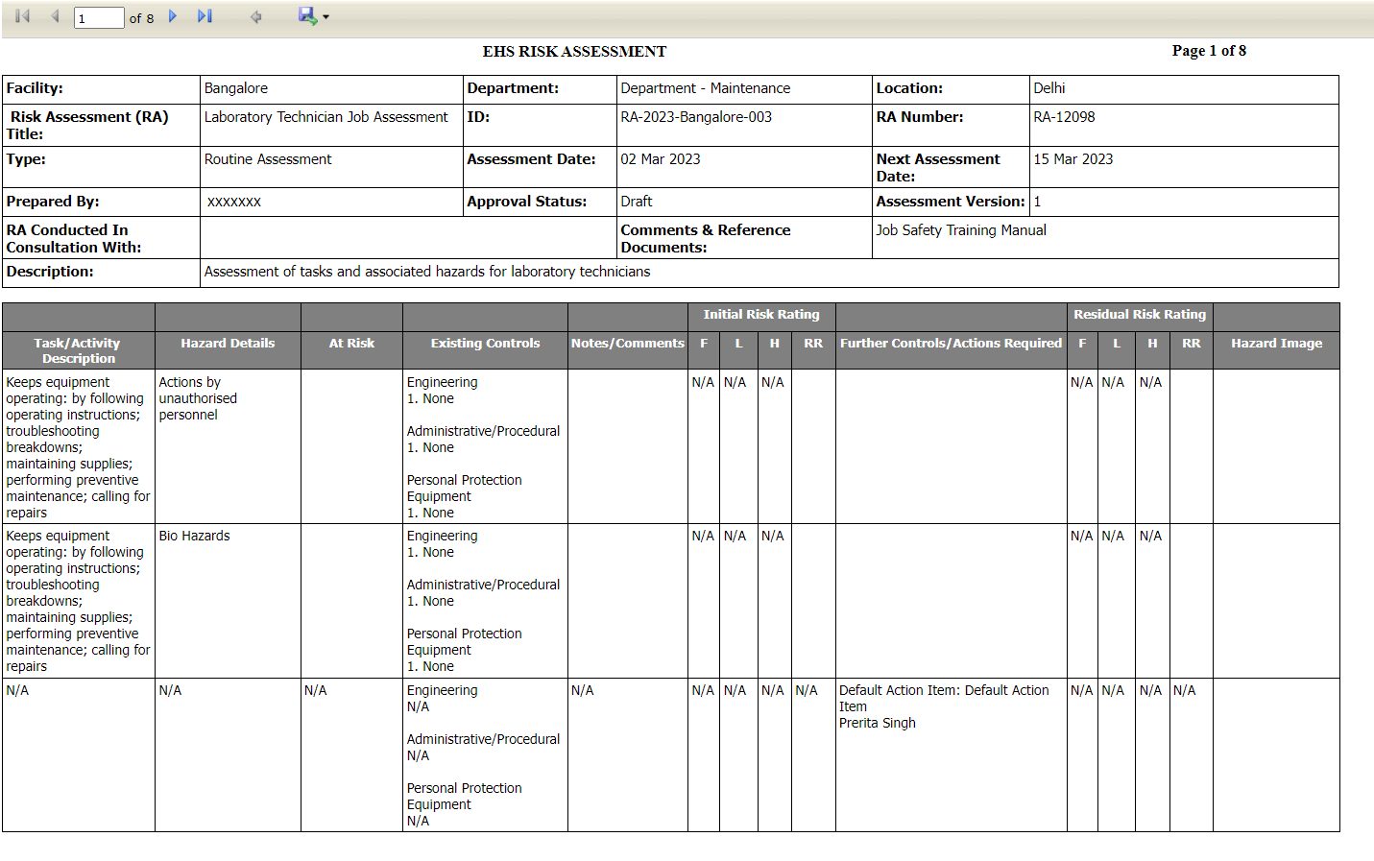
Task: Select hazard 'Actions by unauthorised personnel'
Action: [198, 398]
